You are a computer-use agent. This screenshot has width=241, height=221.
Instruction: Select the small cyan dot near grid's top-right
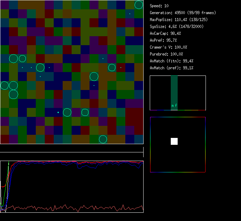[x=130, y=14]
